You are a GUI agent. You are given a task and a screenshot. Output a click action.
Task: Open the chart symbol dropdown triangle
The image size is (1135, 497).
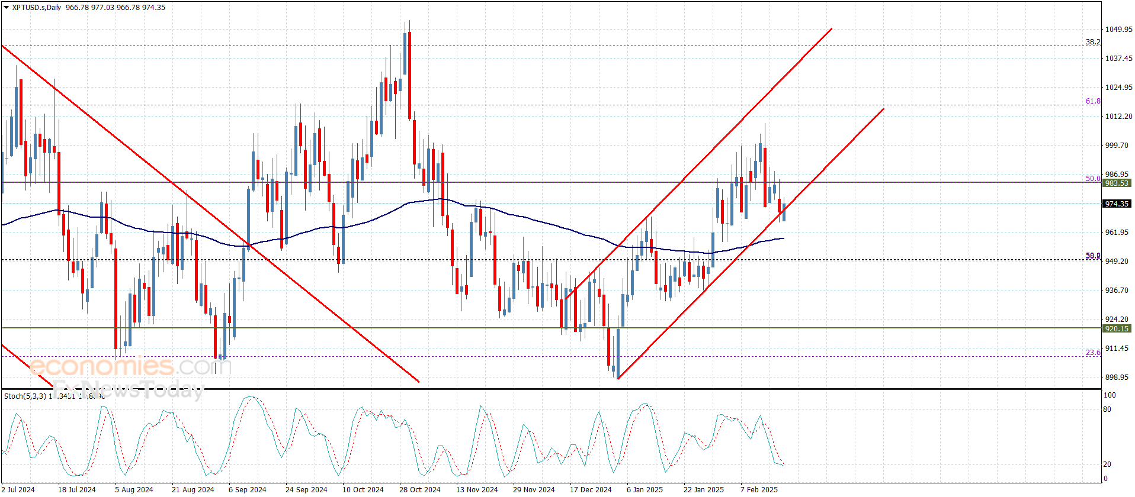[x=6, y=8]
